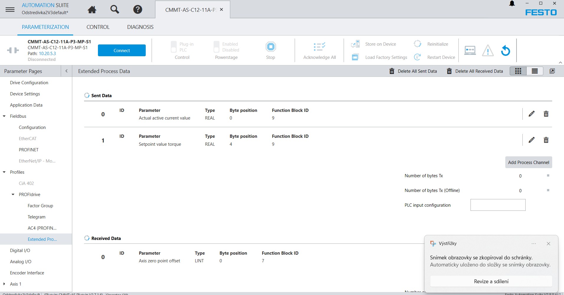Open the warning triangle icon

tap(488, 50)
